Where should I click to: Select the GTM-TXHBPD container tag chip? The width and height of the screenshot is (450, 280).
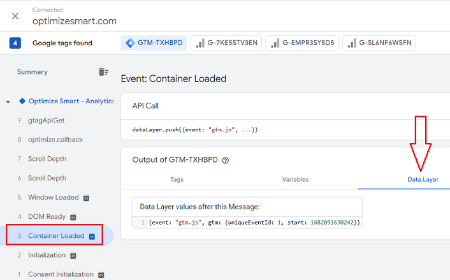pyautogui.click(x=154, y=43)
